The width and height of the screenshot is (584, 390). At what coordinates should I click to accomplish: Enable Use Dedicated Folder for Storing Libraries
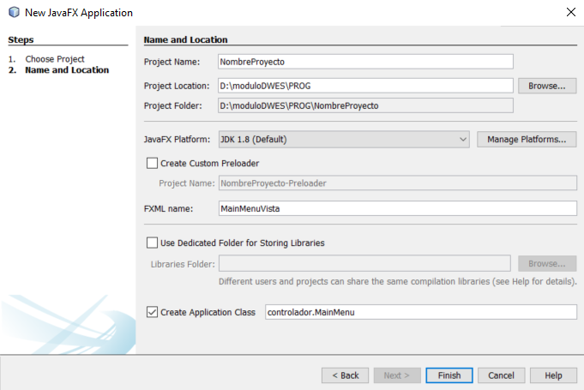point(152,243)
